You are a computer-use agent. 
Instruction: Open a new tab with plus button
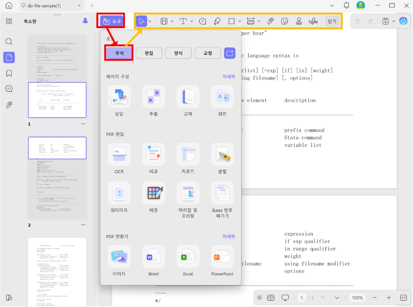(92, 5)
